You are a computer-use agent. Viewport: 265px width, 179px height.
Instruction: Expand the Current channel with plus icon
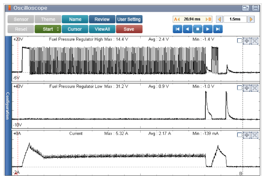click(247, 135)
